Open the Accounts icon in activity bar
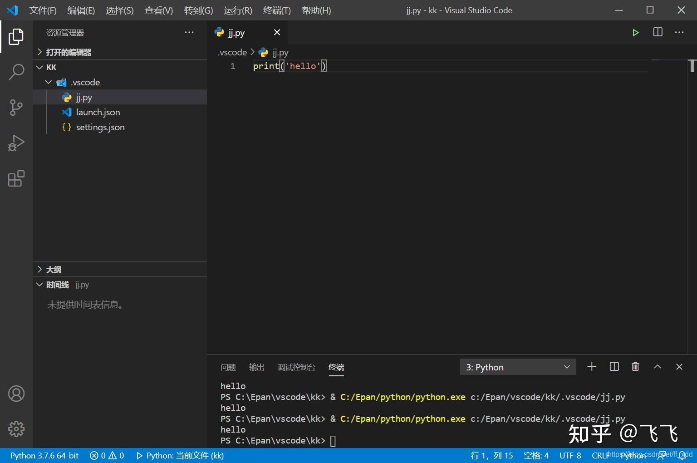The width and height of the screenshot is (697, 463). point(17,394)
